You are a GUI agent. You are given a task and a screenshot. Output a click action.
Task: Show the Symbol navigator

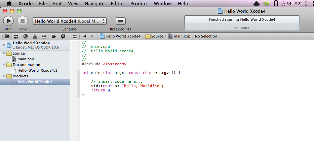pyautogui.click(x=16, y=36)
